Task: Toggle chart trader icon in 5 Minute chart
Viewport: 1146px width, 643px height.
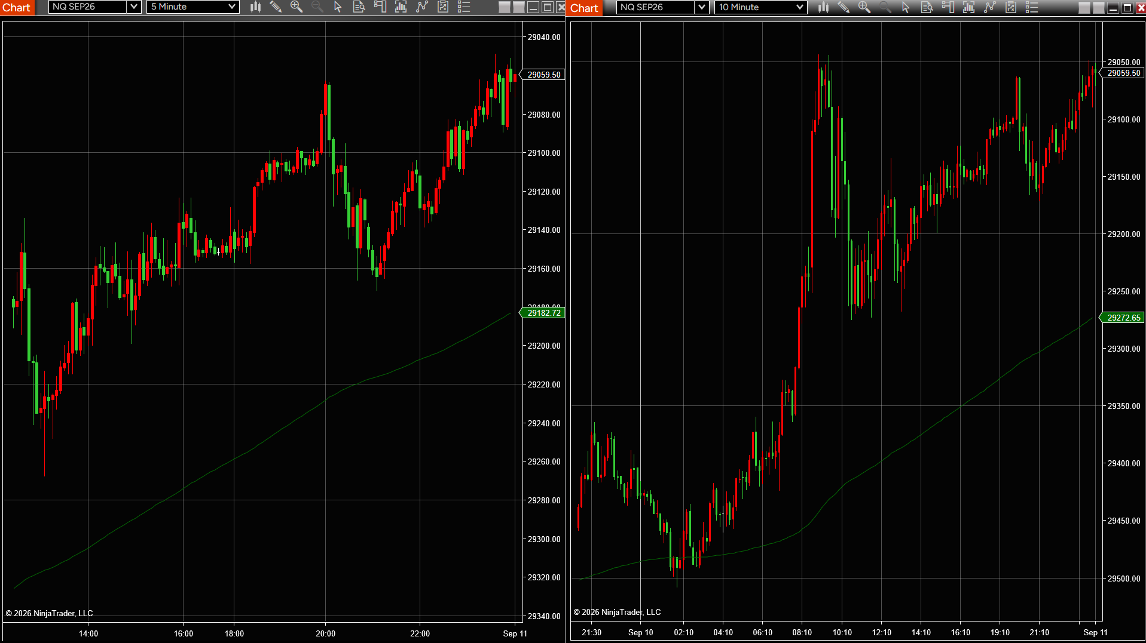Action: (x=380, y=7)
